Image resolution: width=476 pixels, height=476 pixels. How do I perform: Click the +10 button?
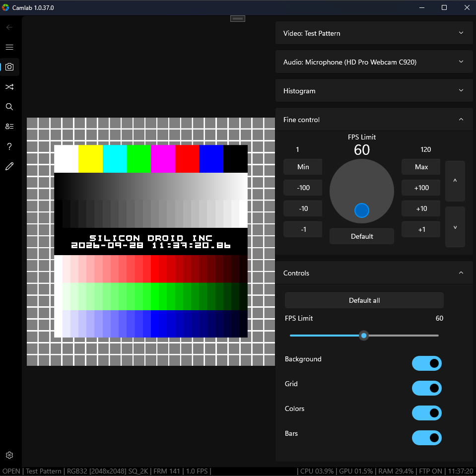pos(421,208)
